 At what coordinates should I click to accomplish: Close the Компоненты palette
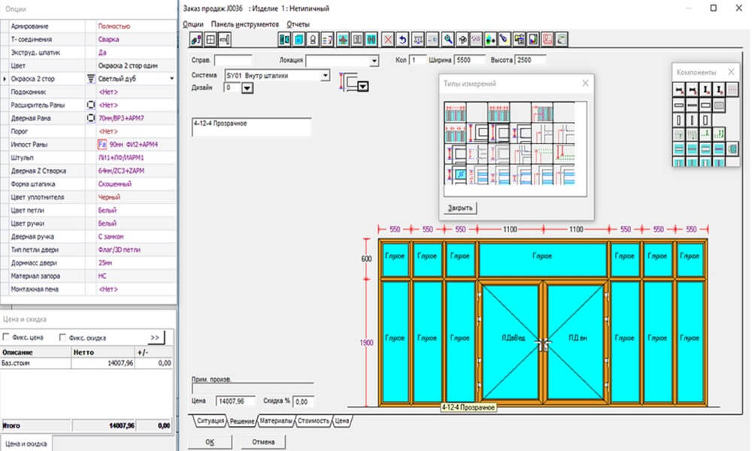pyautogui.click(x=731, y=72)
